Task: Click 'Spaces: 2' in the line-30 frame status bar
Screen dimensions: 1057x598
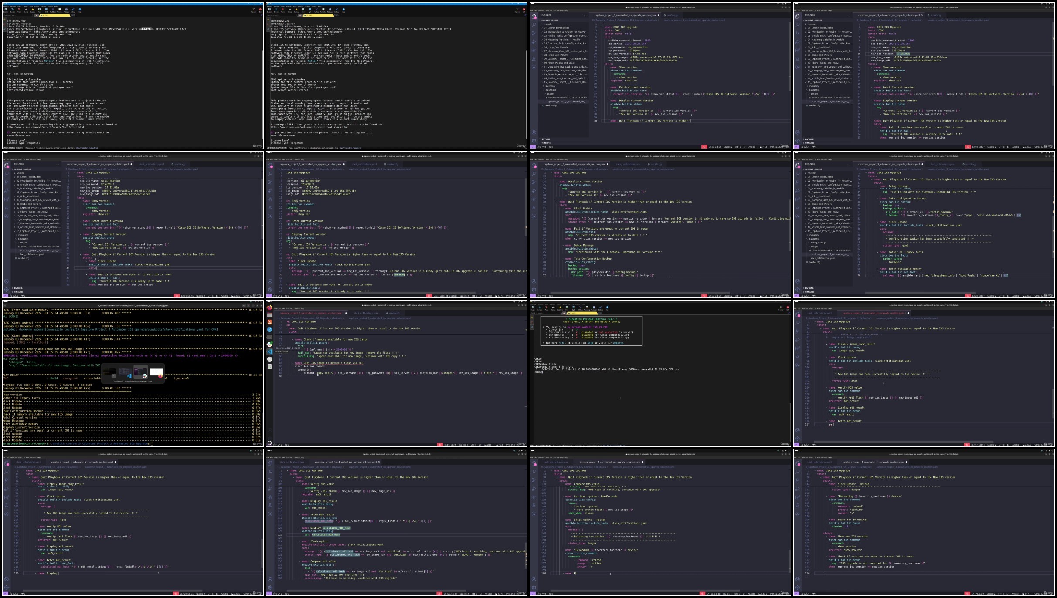Action: pyautogui.click(x=728, y=147)
